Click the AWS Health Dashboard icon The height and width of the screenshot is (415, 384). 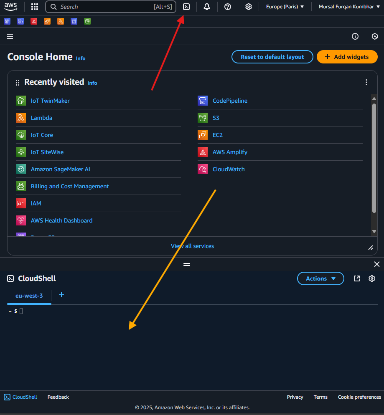(21, 220)
